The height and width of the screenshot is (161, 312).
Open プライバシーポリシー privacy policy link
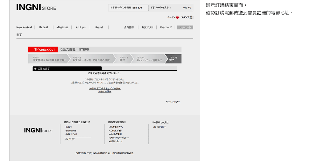click(119, 138)
